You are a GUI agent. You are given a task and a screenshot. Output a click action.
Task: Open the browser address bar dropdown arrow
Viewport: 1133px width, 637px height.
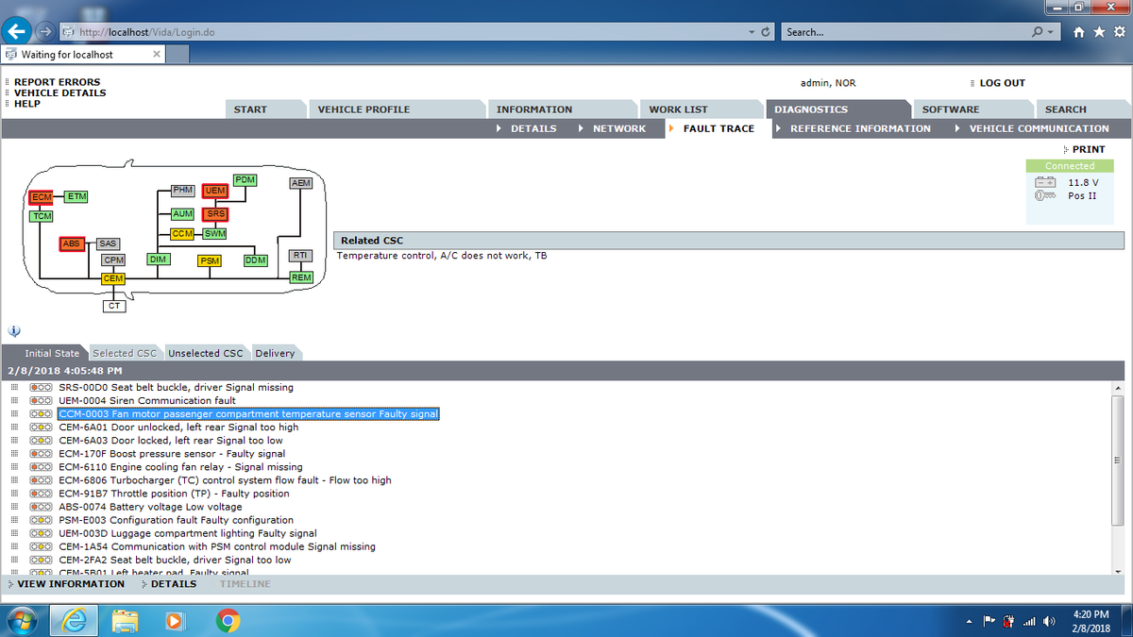pos(752,32)
